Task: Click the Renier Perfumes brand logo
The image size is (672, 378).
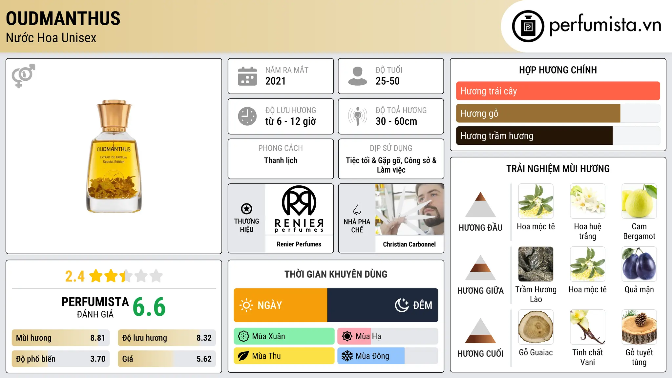Action: coord(299,209)
